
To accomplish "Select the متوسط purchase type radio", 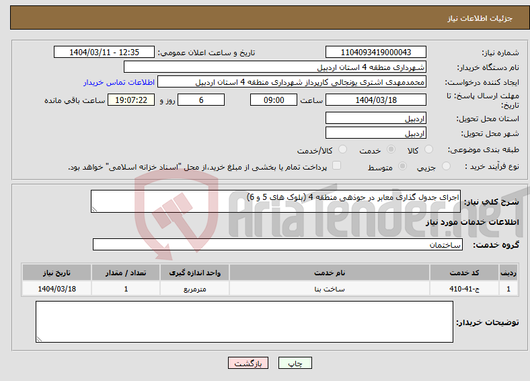I will point(402,166).
